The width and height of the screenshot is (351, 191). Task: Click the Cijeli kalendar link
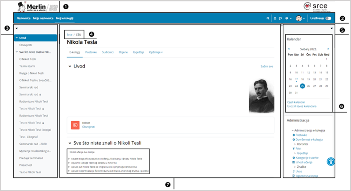(296, 102)
